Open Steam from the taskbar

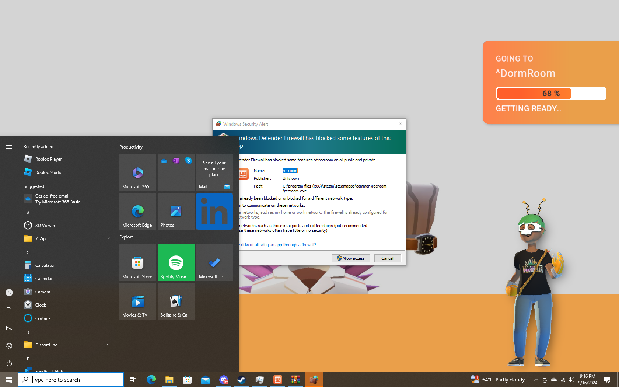click(x=242, y=380)
